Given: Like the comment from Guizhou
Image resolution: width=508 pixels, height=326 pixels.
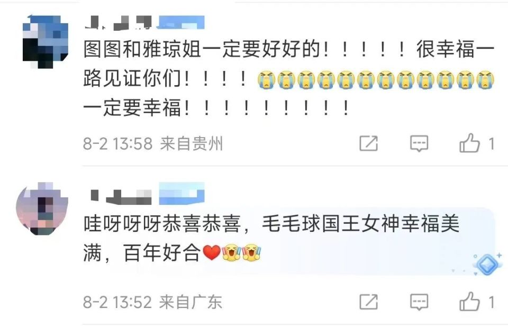Looking at the screenshot, I should tap(469, 143).
